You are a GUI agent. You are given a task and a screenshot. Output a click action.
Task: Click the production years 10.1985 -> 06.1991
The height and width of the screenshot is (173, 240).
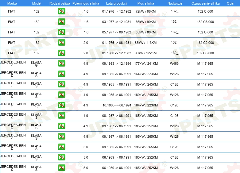click(117, 105)
